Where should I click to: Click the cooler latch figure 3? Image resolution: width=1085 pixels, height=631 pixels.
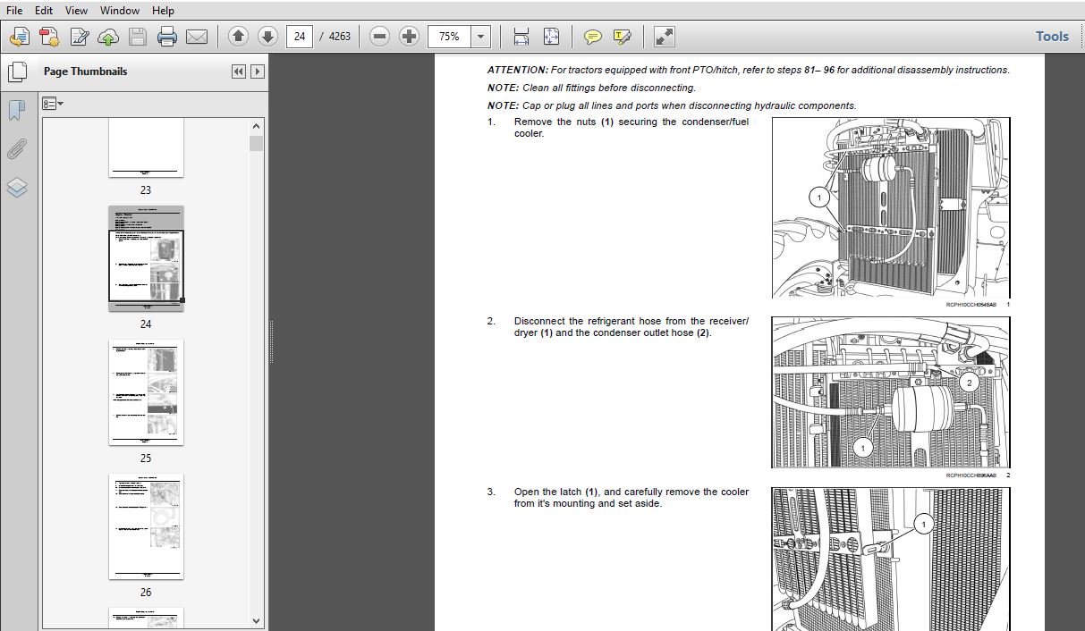pos(891,559)
